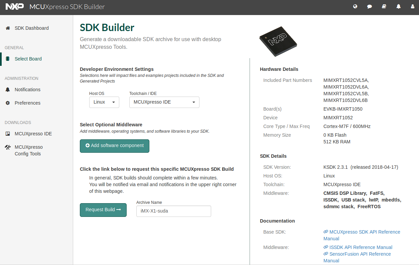Open the documentation book icon

(x=384, y=6)
